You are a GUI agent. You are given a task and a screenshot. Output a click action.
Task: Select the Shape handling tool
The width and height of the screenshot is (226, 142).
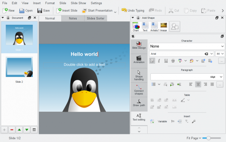(x=139, y=75)
